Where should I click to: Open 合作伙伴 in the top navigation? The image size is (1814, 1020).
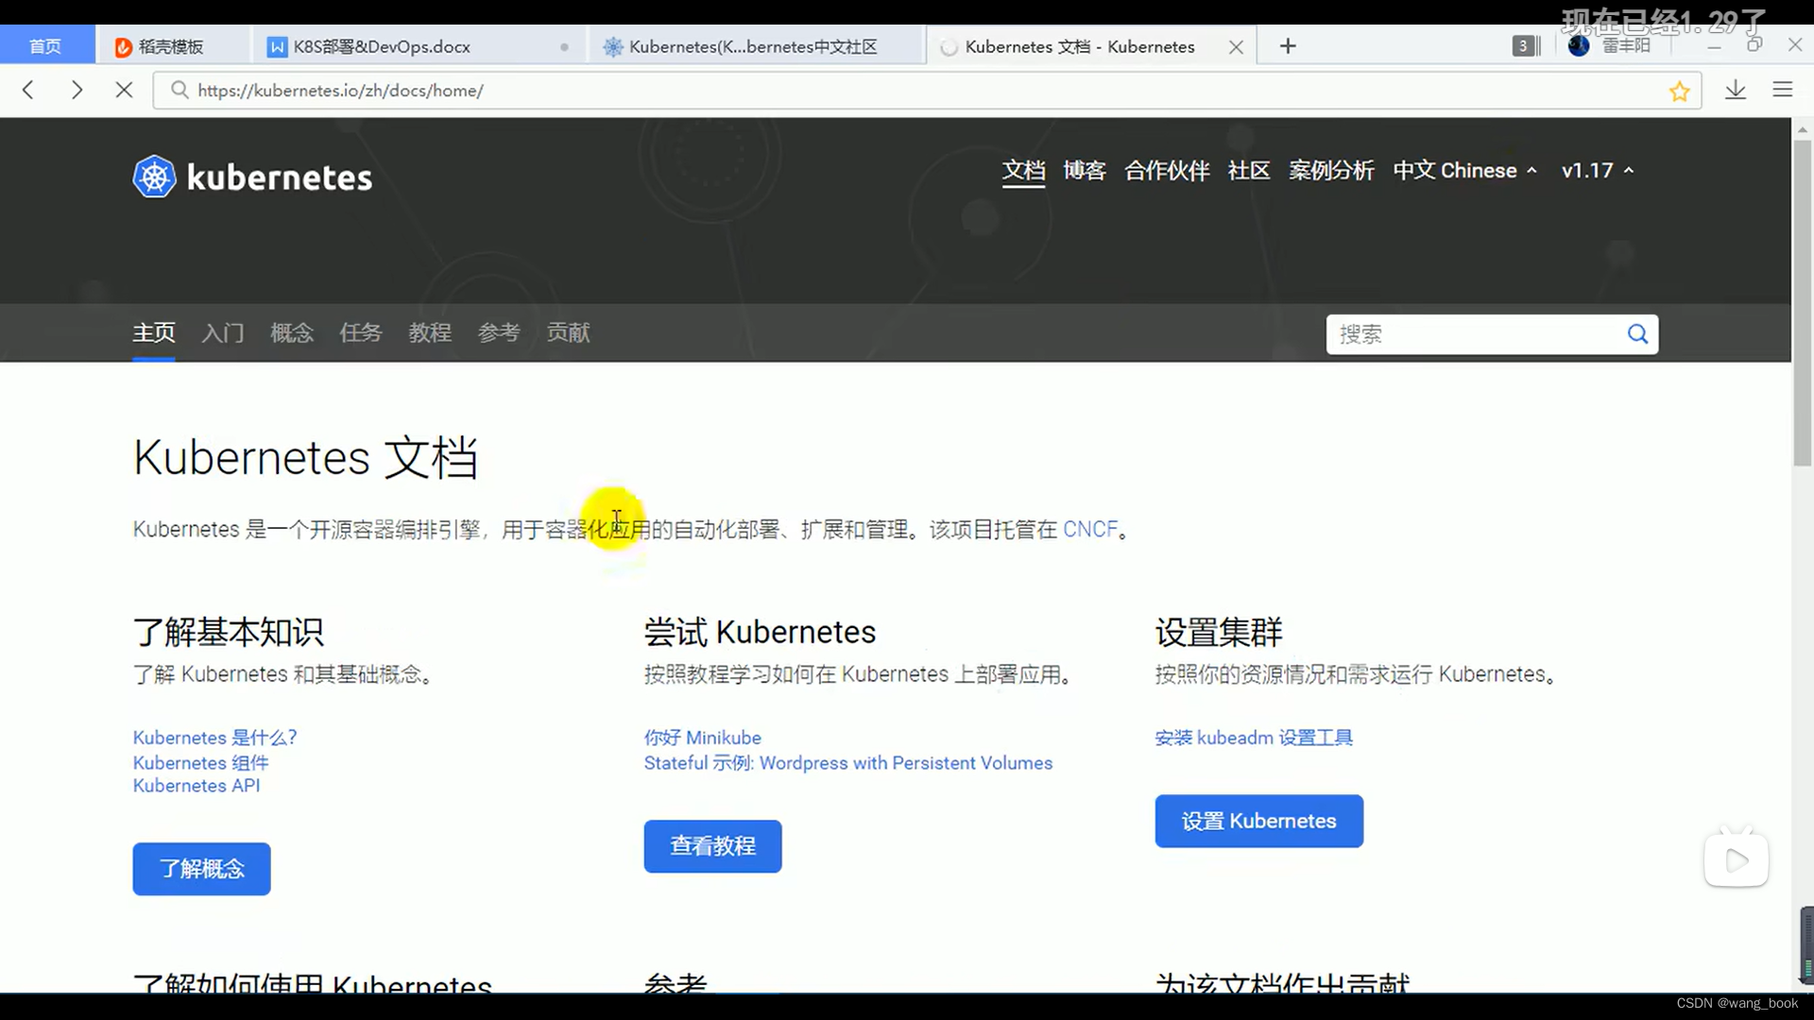pos(1167,171)
